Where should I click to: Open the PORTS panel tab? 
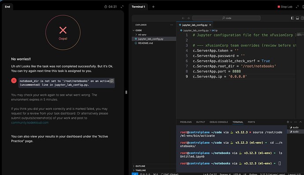pyautogui.click(x=251, y=122)
